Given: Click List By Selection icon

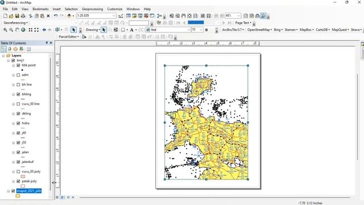Looking at the screenshot, I should (x=22, y=49).
